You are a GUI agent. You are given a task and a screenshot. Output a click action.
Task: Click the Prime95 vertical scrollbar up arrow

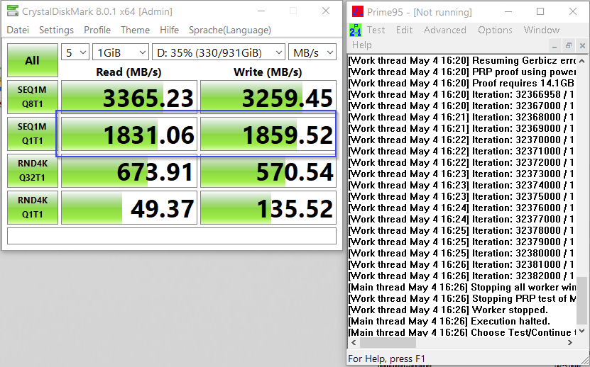pos(581,60)
